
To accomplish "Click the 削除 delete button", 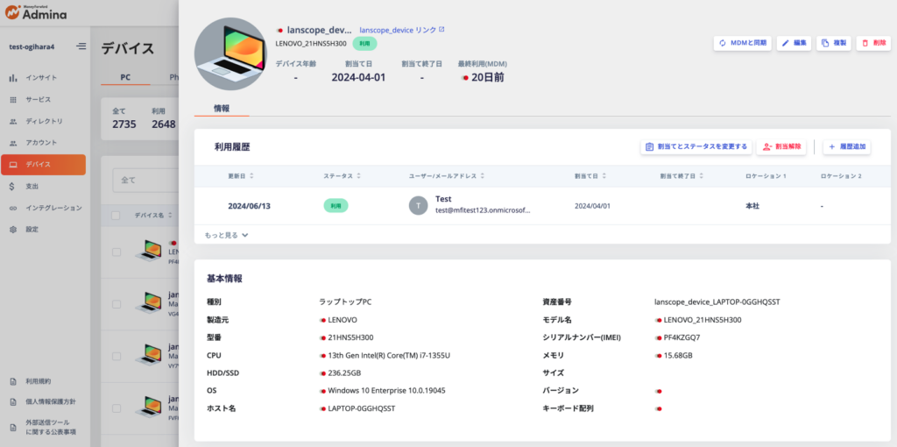I will (873, 43).
